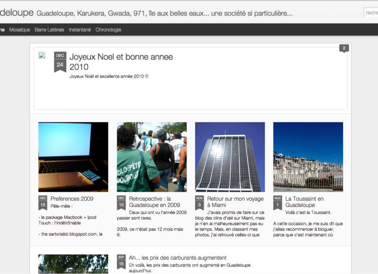Open the carburants augmentent post title
Viewport: 378px width, 274px height.
(178, 258)
